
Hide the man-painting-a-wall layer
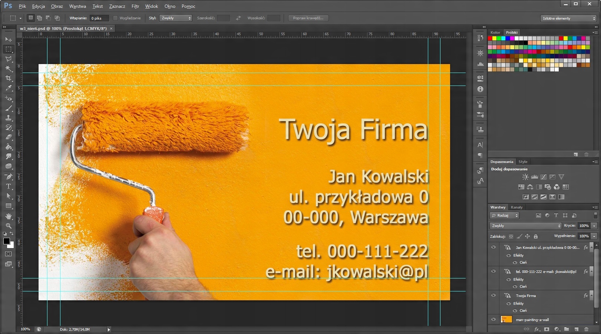point(493,320)
